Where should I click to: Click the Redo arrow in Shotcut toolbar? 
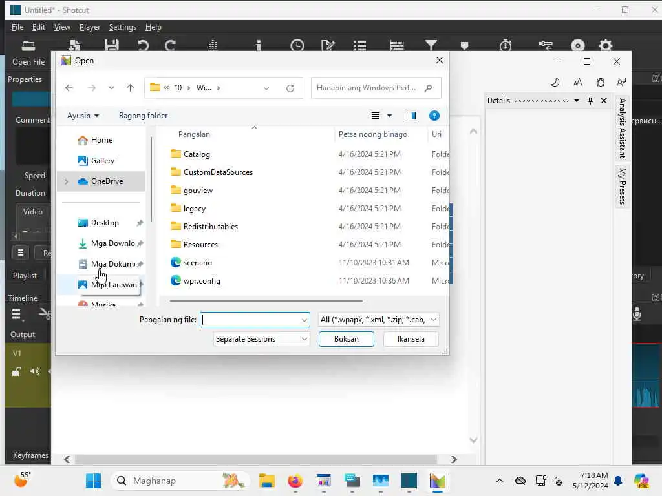click(x=170, y=45)
